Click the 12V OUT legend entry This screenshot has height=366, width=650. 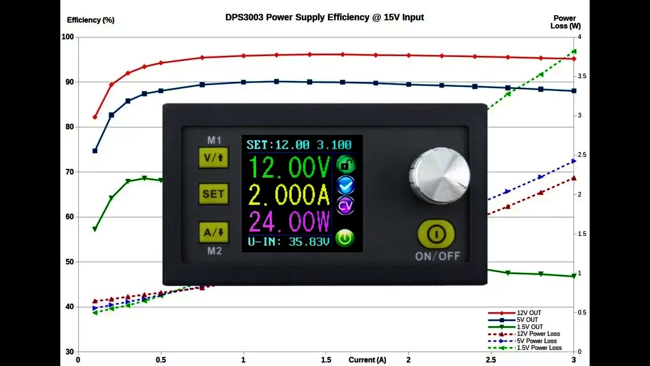515,313
